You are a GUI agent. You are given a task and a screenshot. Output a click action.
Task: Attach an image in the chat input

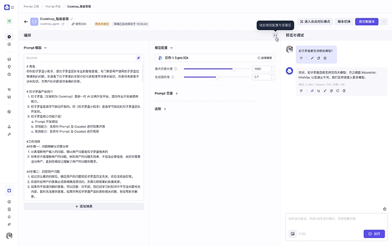293,234
